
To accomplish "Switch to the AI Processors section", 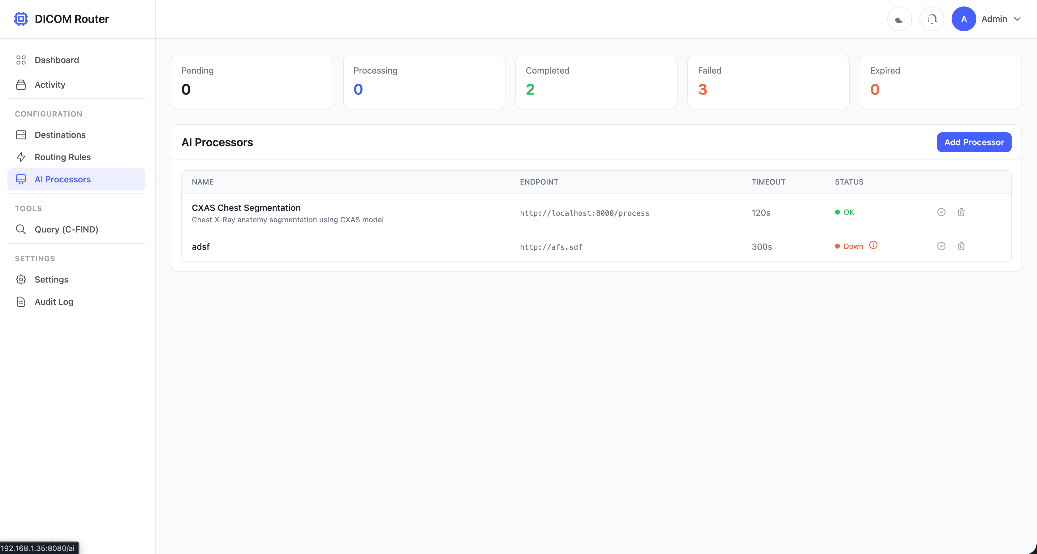I will pos(62,179).
